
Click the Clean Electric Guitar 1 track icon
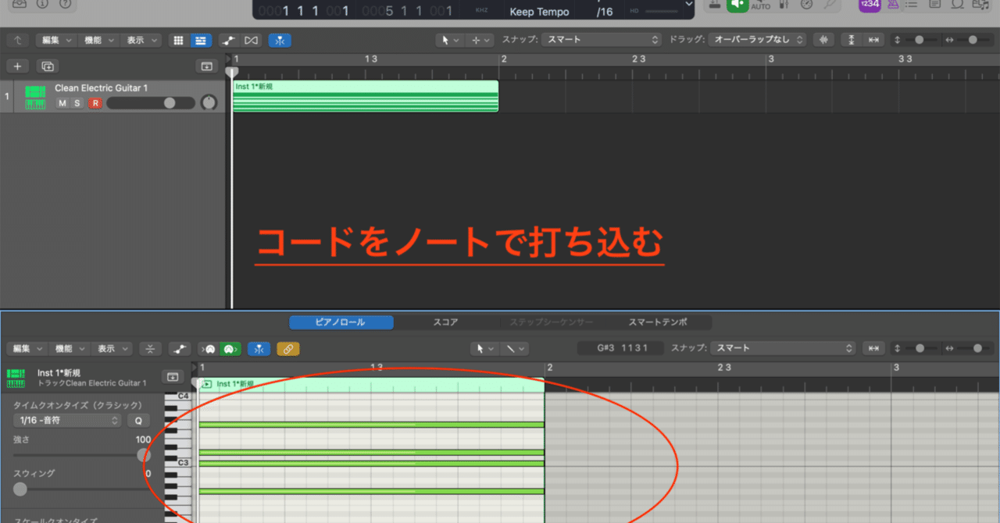[35, 97]
